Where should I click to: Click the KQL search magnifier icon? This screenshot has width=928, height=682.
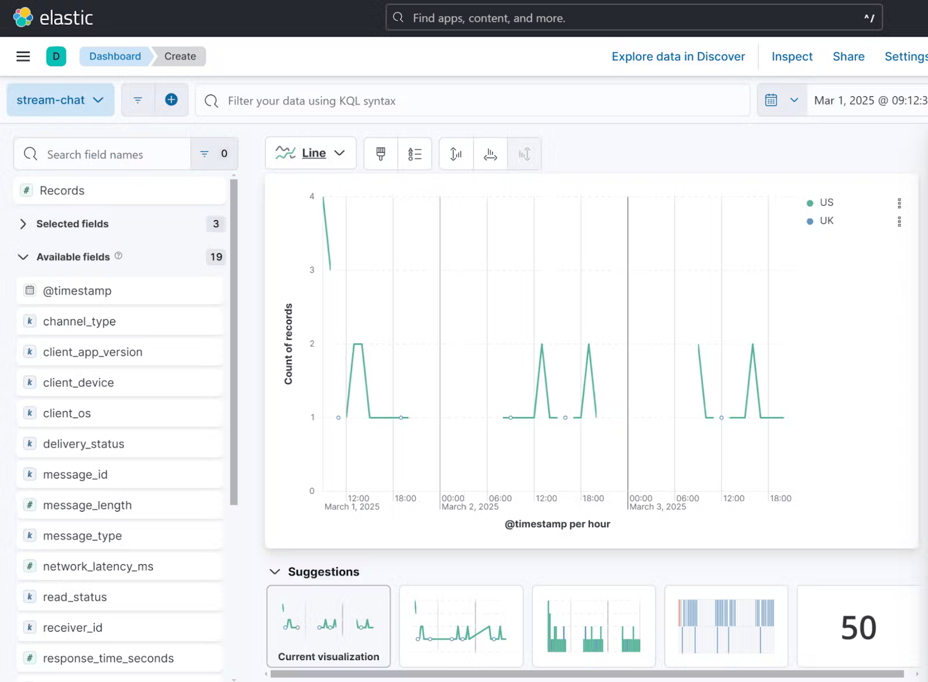(x=212, y=101)
